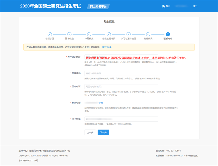The image size is (218, 166).
Task: Click the 基本信息 step checkmark circle
Action: click(69, 34)
